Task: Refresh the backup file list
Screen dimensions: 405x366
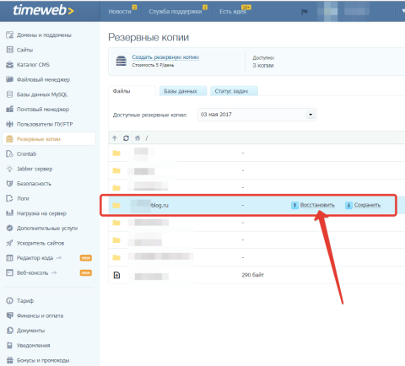Action: pos(126,138)
